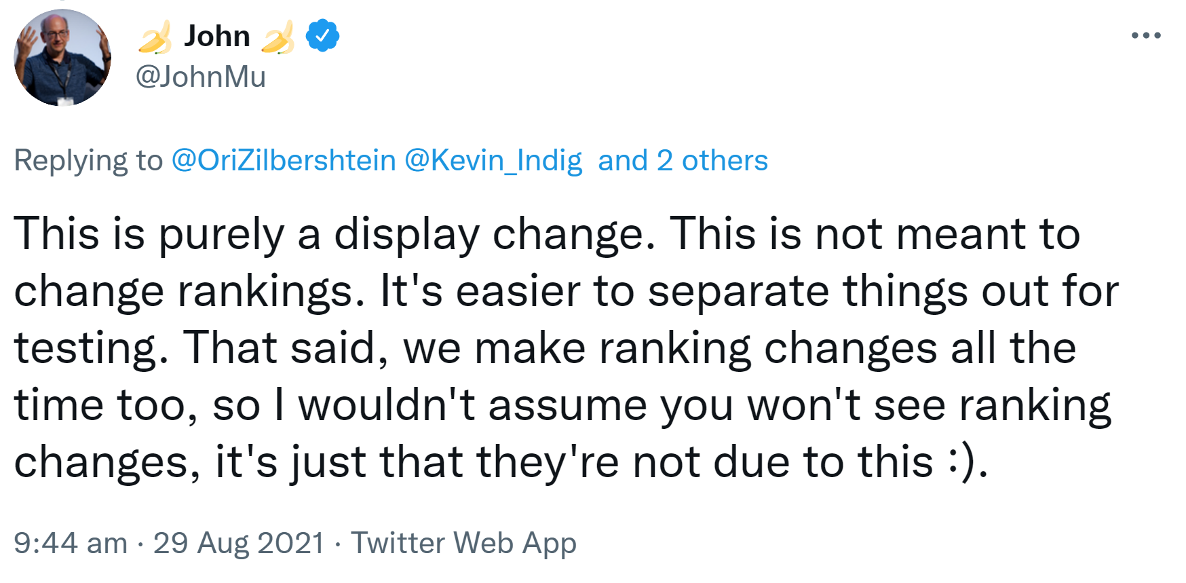Expand the "and 2 others" recipients list
This screenshot has width=1186, height=583.
click(x=683, y=161)
